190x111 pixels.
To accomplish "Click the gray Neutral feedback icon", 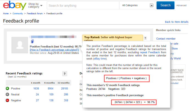I will [x=7, y=94].
